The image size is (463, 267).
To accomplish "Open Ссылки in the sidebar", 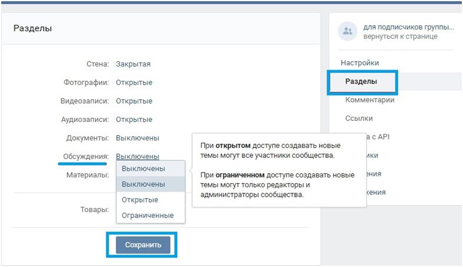I will point(359,118).
